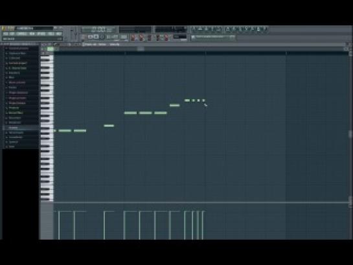Expand the first folder in the browser list
Image resolution: width=353 pixels, height=265 pixels.
click(x=19, y=48)
